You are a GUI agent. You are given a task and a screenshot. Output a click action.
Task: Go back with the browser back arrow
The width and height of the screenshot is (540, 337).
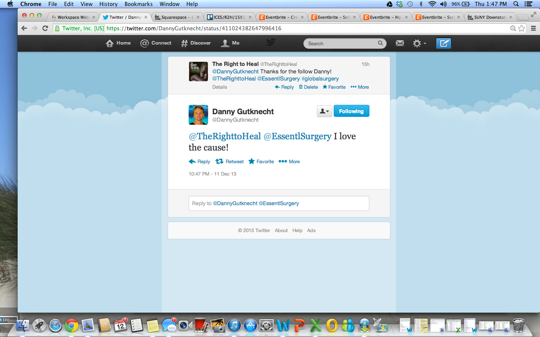pos(24,28)
